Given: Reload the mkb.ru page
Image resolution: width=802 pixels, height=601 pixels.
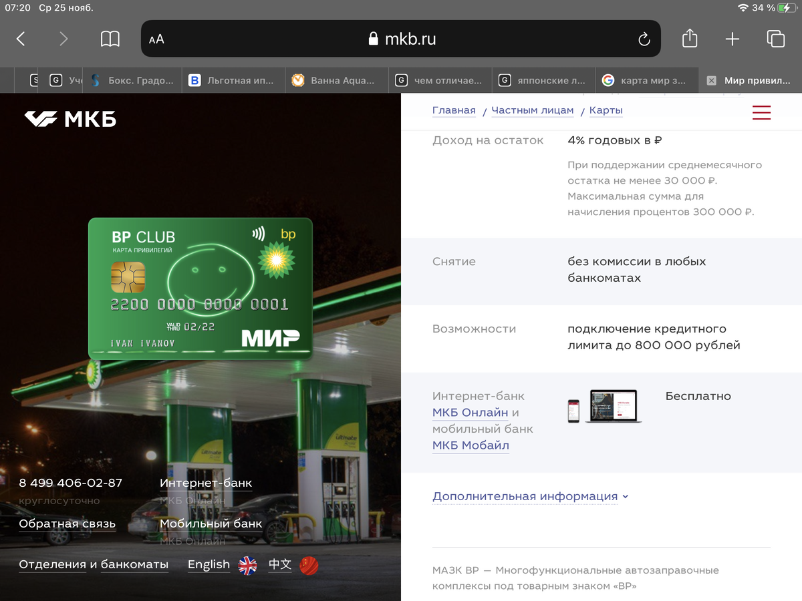Looking at the screenshot, I should (644, 39).
